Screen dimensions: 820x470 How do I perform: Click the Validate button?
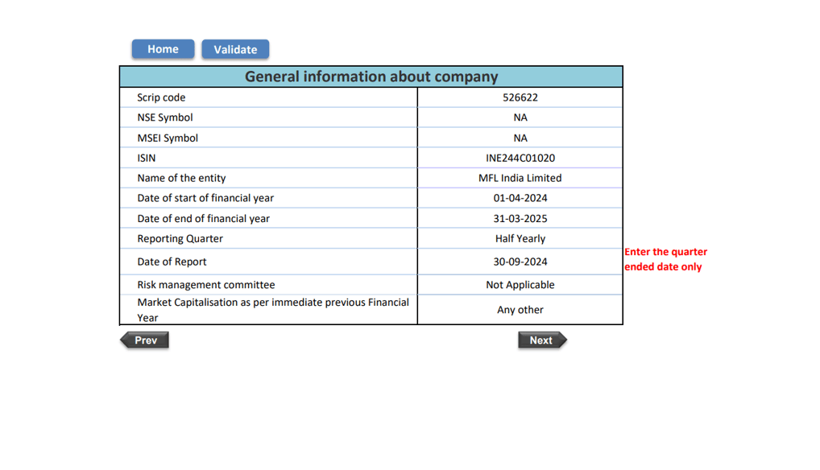tap(235, 49)
